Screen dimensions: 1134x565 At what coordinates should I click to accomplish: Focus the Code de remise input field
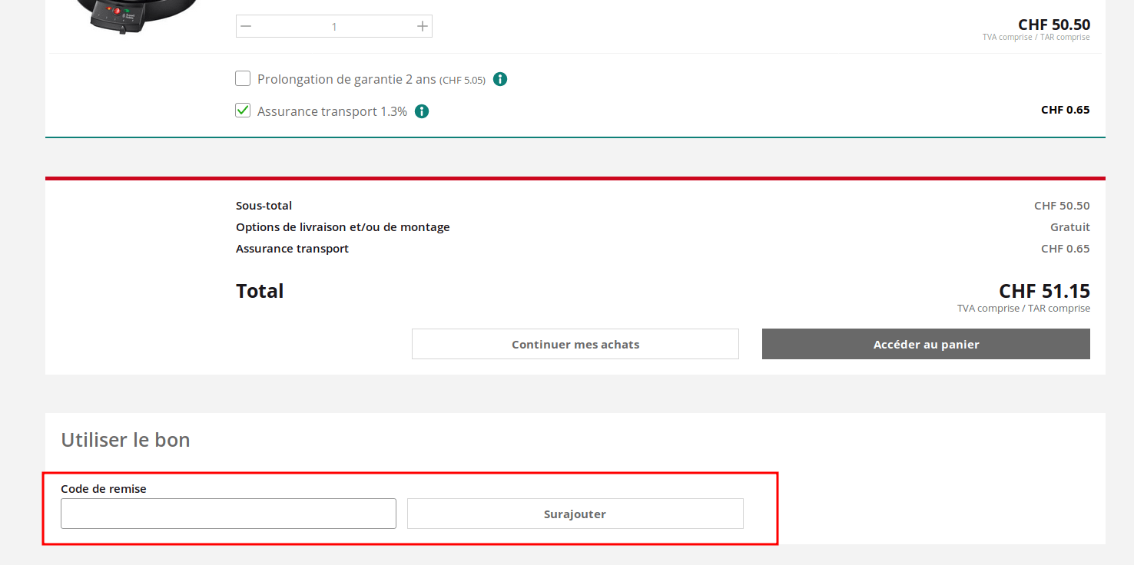[228, 514]
